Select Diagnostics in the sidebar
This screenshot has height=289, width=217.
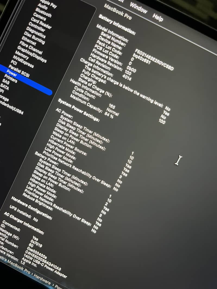tap(36, 33)
